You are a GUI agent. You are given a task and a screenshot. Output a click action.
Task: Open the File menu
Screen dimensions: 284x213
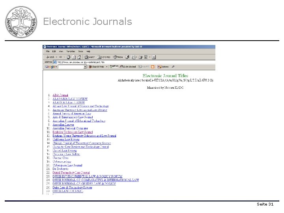[x=48, y=51]
